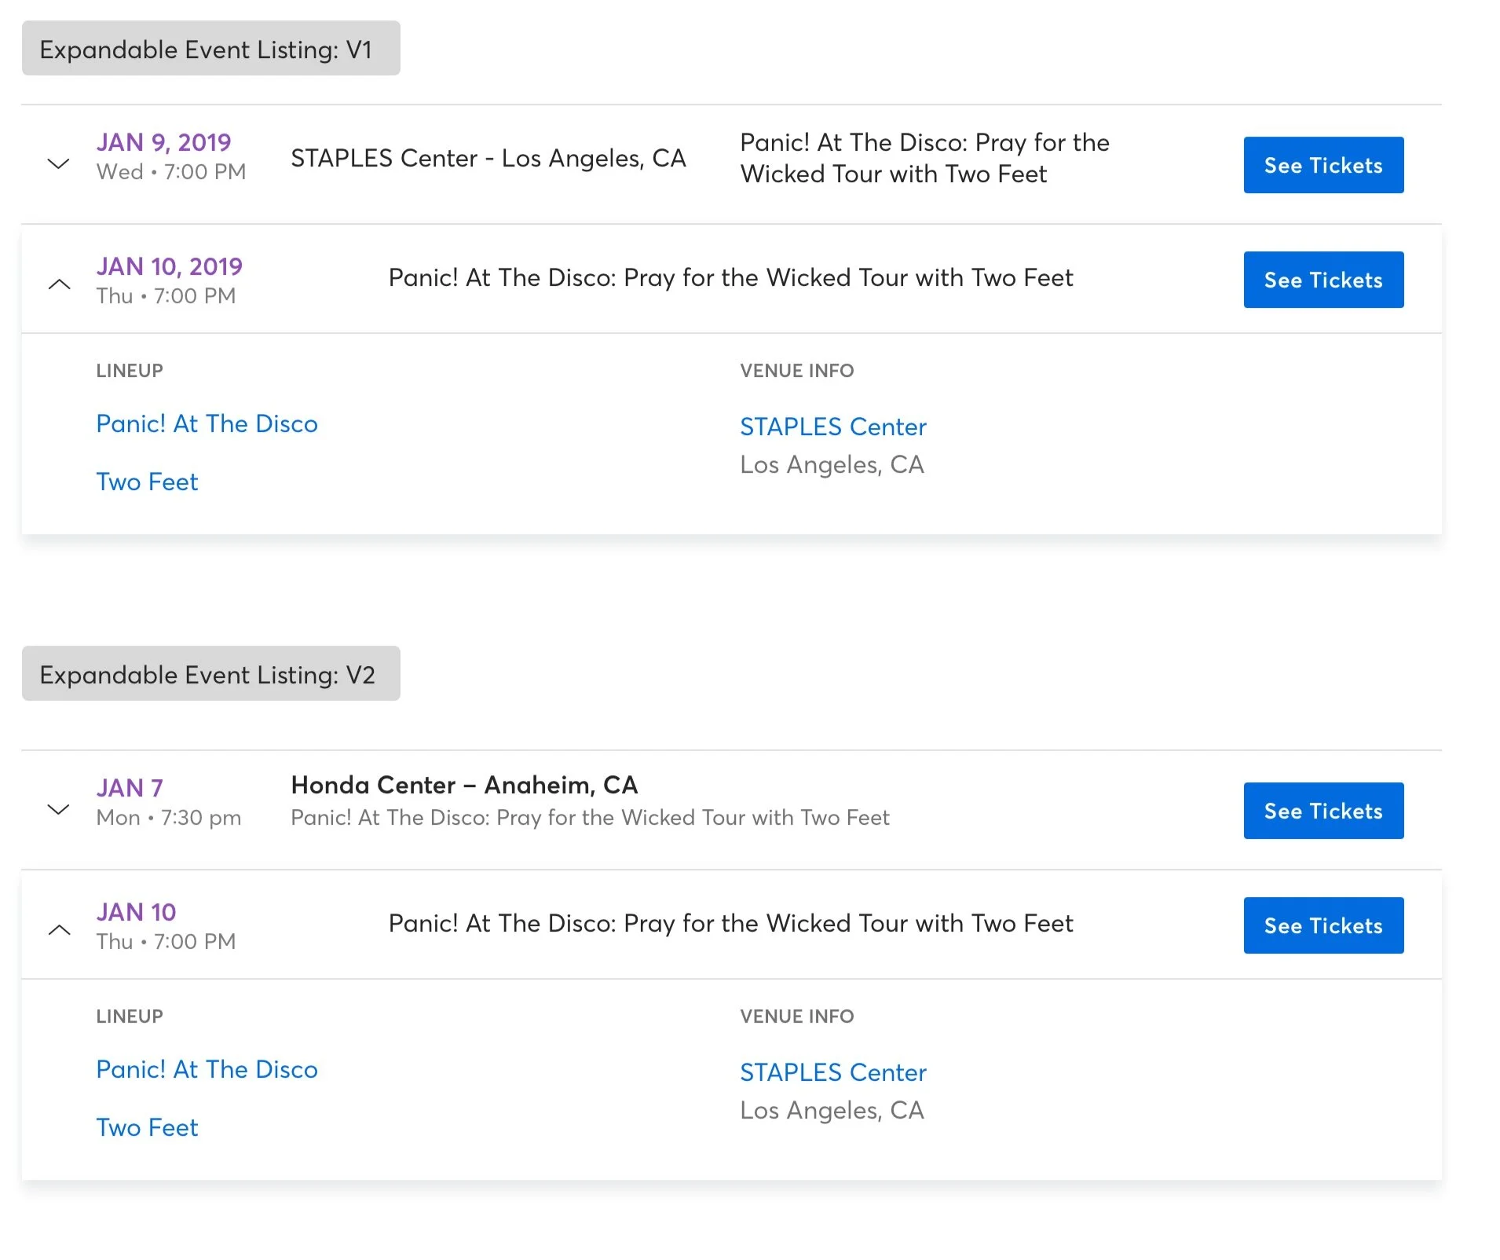Open Two Feet link in V1 lineup
Image resolution: width=1500 pixels, height=1260 pixels.
[x=147, y=482]
